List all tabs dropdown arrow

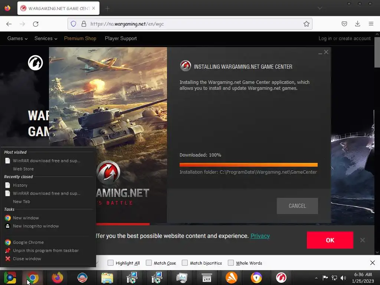(320, 8)
